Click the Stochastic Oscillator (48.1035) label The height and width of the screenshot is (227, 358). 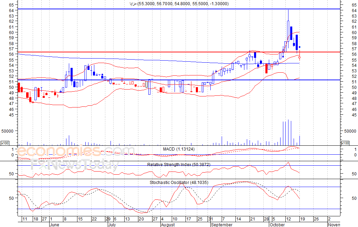pyautogui.click(x=179, y=183)
